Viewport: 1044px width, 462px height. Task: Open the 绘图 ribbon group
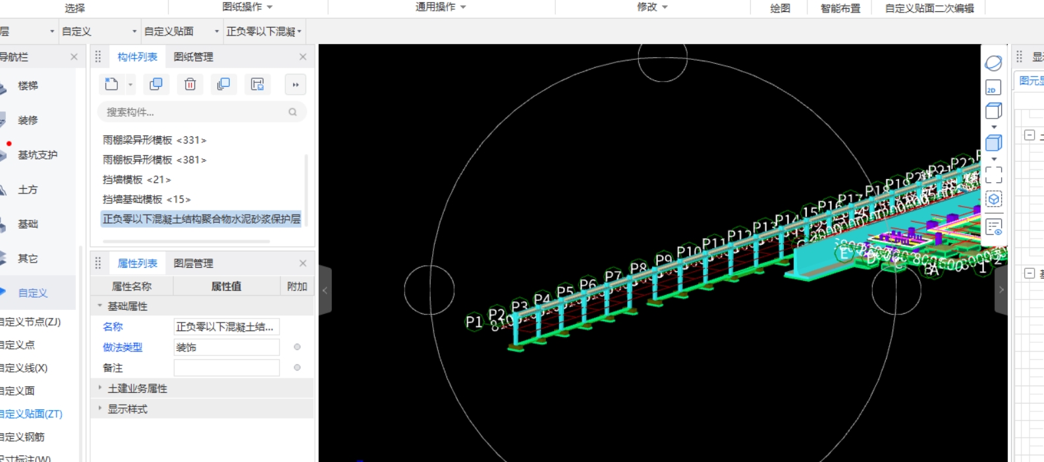coord(781,8)
